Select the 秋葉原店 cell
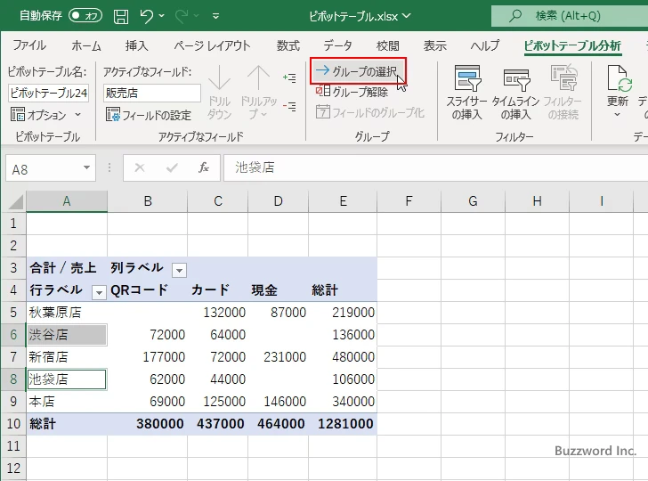 coord(67,313)
